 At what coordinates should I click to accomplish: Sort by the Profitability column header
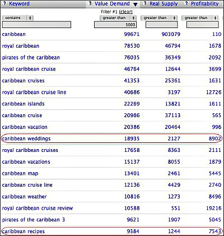204,4
